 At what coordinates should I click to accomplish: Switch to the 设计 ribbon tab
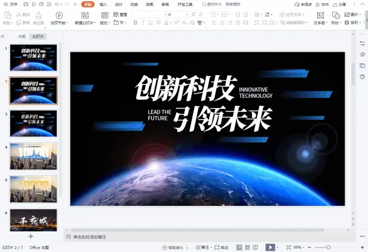pos(119,4)
